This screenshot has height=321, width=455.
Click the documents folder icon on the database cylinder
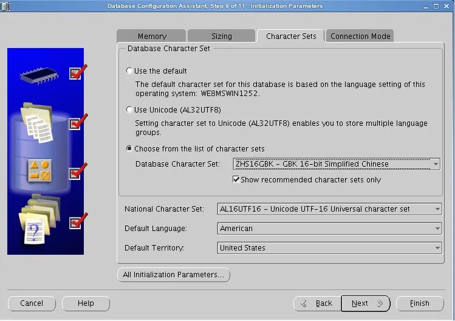(x=37, y=122)
